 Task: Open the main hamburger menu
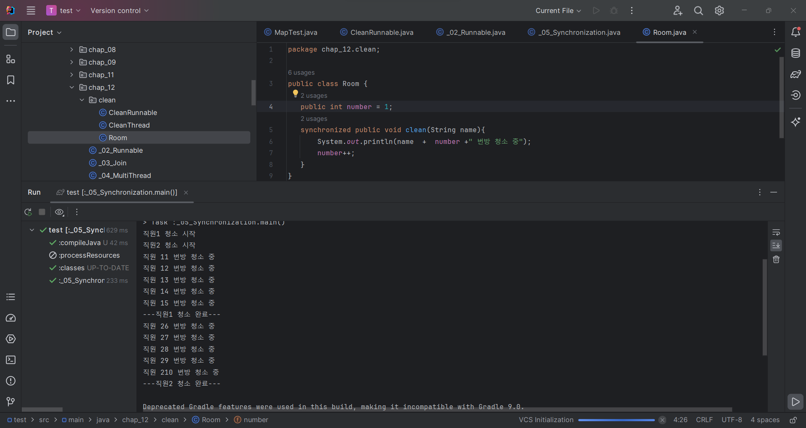tap(31, 10)
